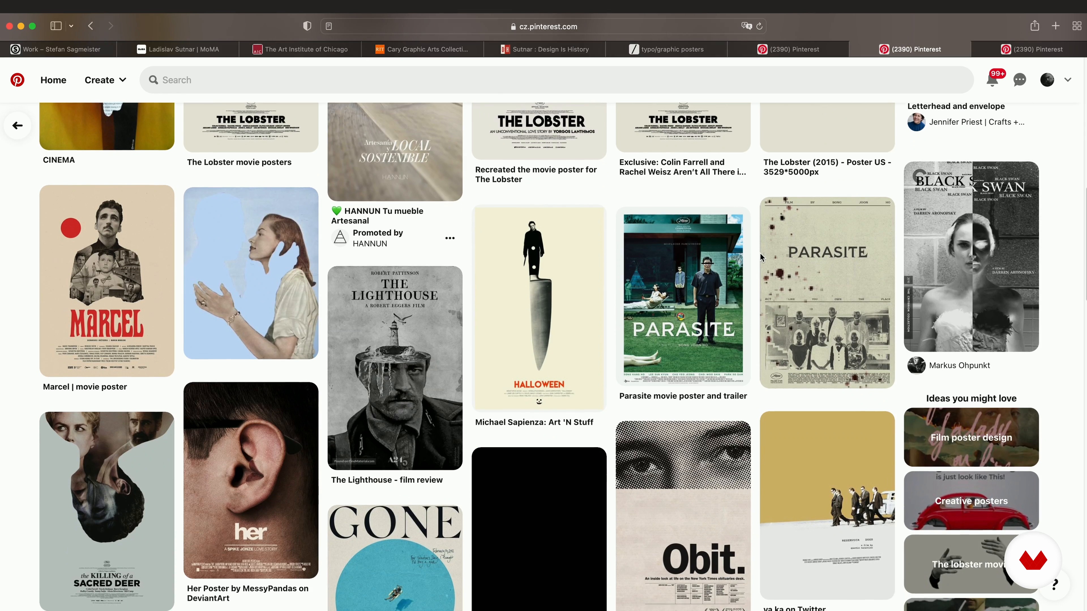This screenshot has height=611, width=1087.
Task: Open the Her poster pin image
Action: tap(251, 480)
